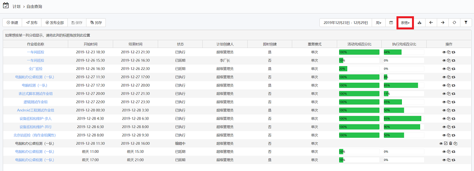This screenshot has width=474, height=171.
Task: Open the Android工程测试作业组 link
Action: pyautogui.click(x=35, y=110)
